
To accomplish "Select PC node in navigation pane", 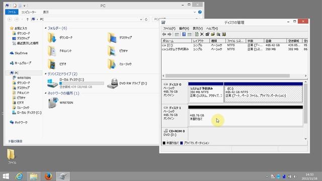I will [x=17, y=73].
